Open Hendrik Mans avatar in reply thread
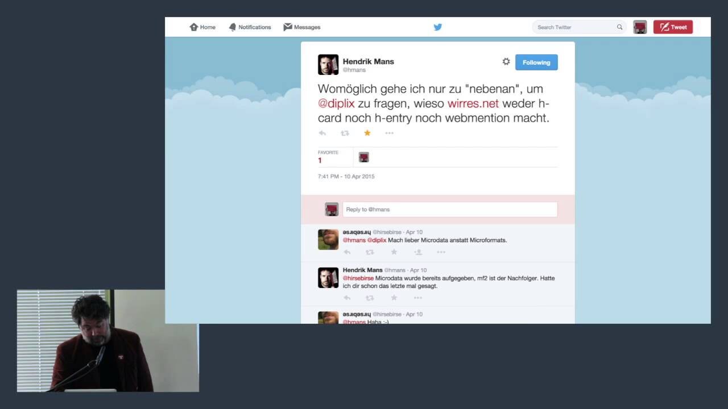The width and height of the screenshot is (728, 409). tap(328, 278)
